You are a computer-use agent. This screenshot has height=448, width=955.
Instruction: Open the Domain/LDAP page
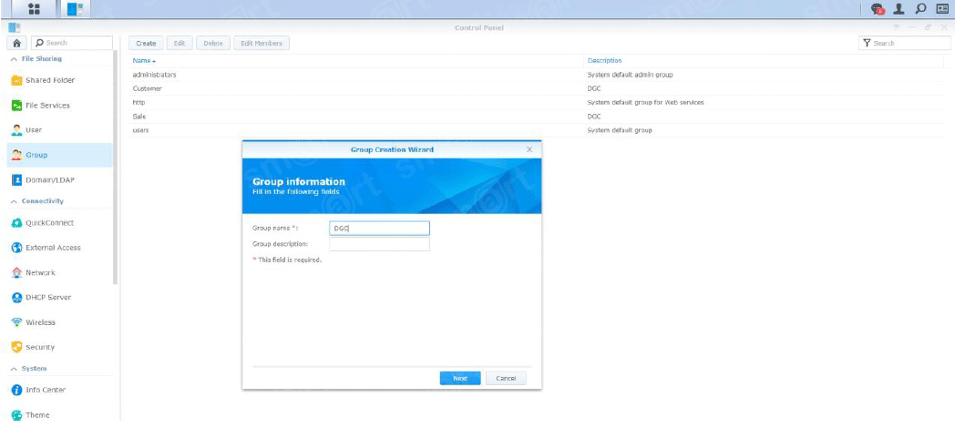[60, 180]
